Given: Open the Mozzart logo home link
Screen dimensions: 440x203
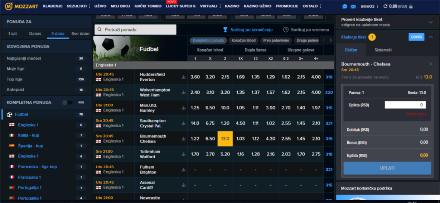Looking at the screenshot, I should point(21,6).
